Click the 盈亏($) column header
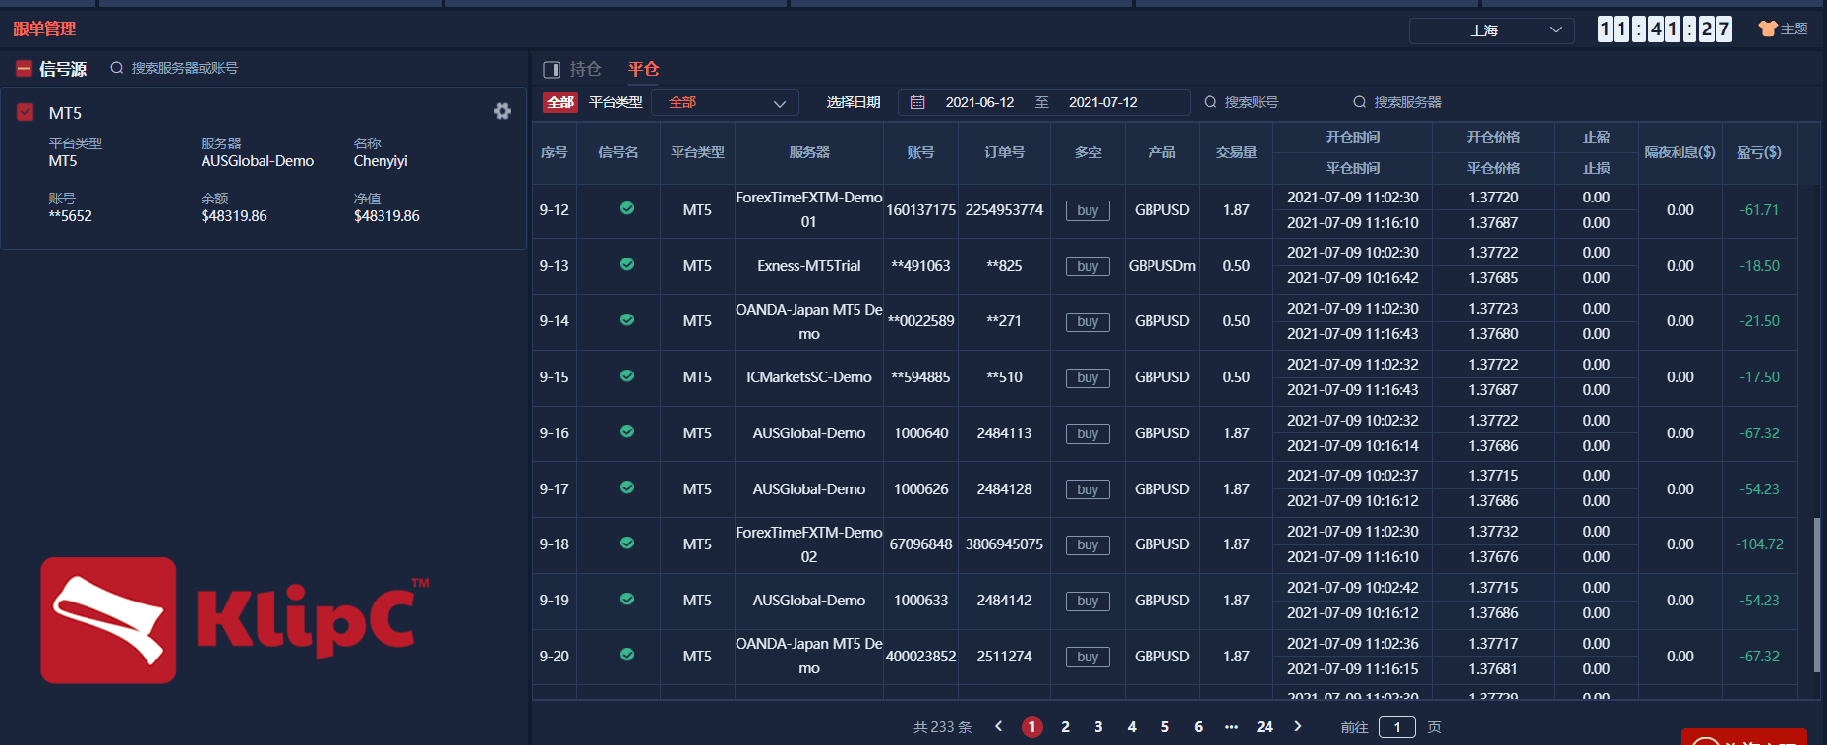 point(1759,152)
